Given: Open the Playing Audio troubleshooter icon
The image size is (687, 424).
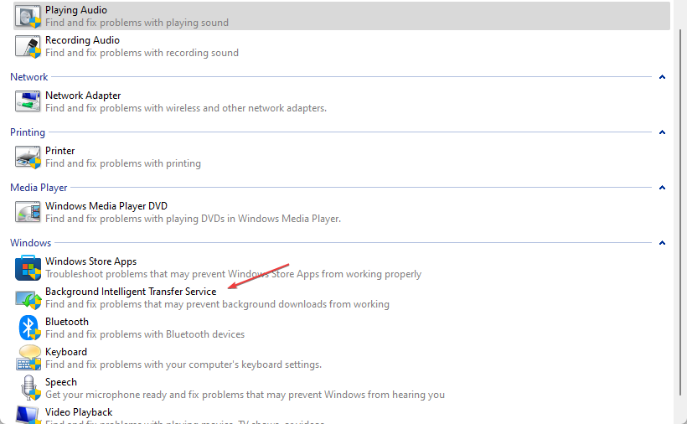Looking at the screenshot, I should click(28, 17).
